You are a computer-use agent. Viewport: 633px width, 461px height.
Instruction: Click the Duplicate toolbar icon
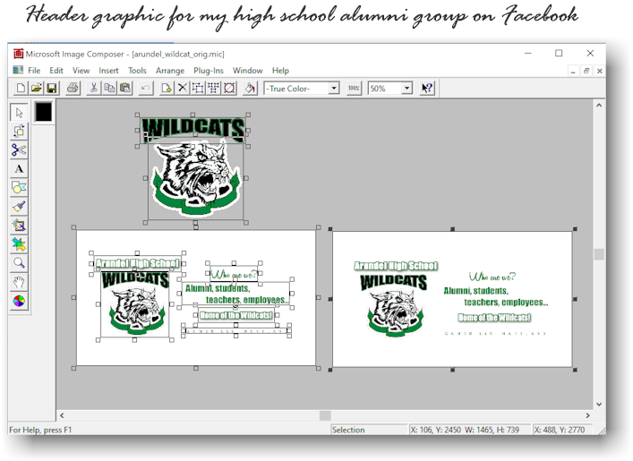[x=198, y=88]
